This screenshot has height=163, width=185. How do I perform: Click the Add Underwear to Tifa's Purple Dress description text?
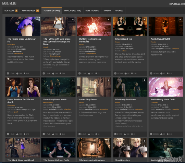(x=21, y=60)
